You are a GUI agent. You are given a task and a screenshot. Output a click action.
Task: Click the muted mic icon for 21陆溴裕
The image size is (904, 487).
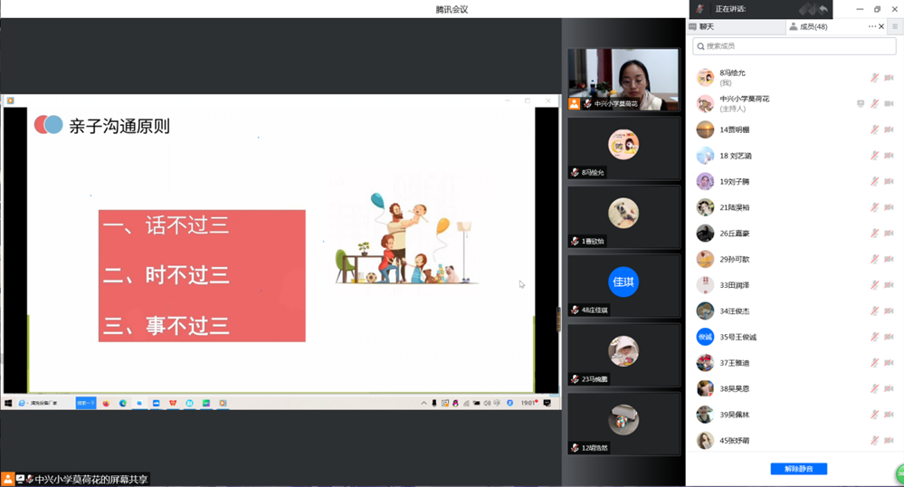(875, 207)
